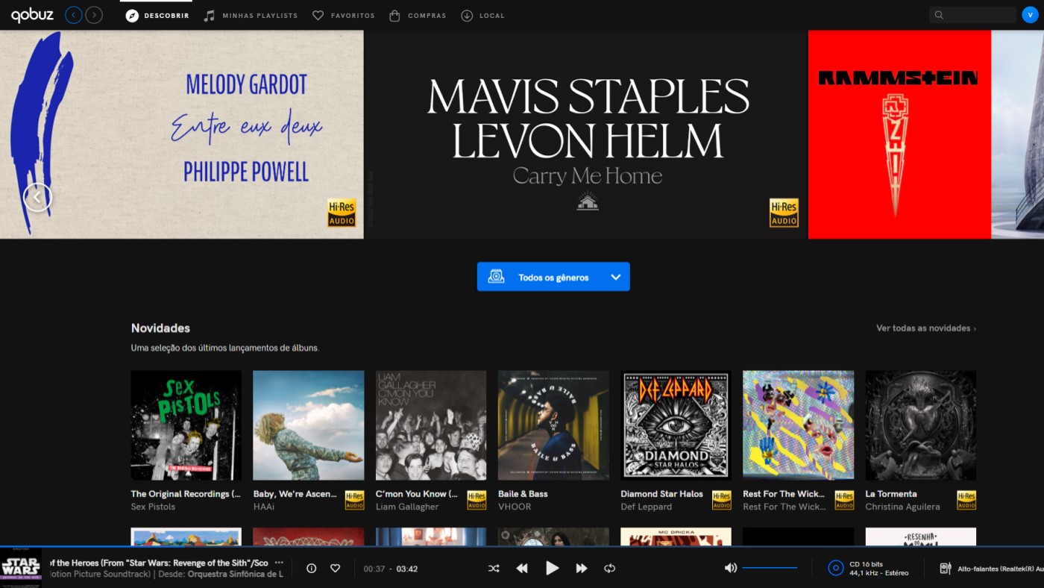1044x588 pixels.
Task: Open the user profile avatar menu
Action: point(1030,15)
